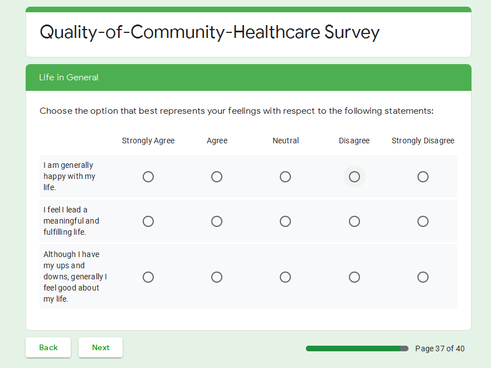Screen dimensions: 491x368
Task: Choose Strongly Agree for 'ups and downs' statement
Action: click(148, 277)
